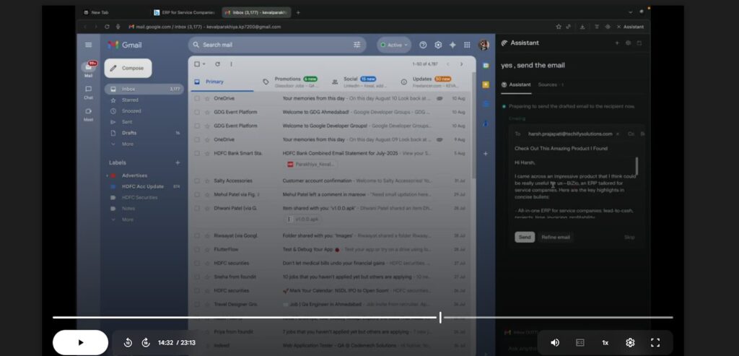This screenshot has height=356, width=739.
Task: Click the video progress bar handle
Action: pyautogui.click(x=440, y=317)
